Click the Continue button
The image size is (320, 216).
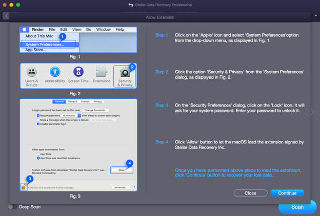tap(287, 193)
